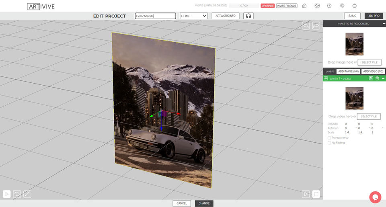Click the third Rotation value field
Image resolution: width=386 pixels, height=207 pixels.
pyautogui.click(x=372, y=128)
